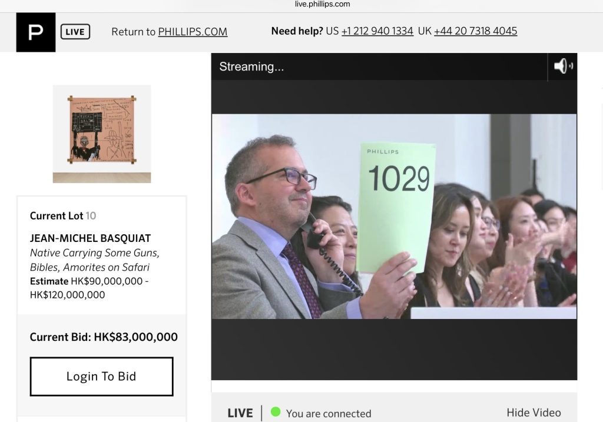Click the Need help? text
The height and width of the screenshot is (422, 603).
coord(297,31)
